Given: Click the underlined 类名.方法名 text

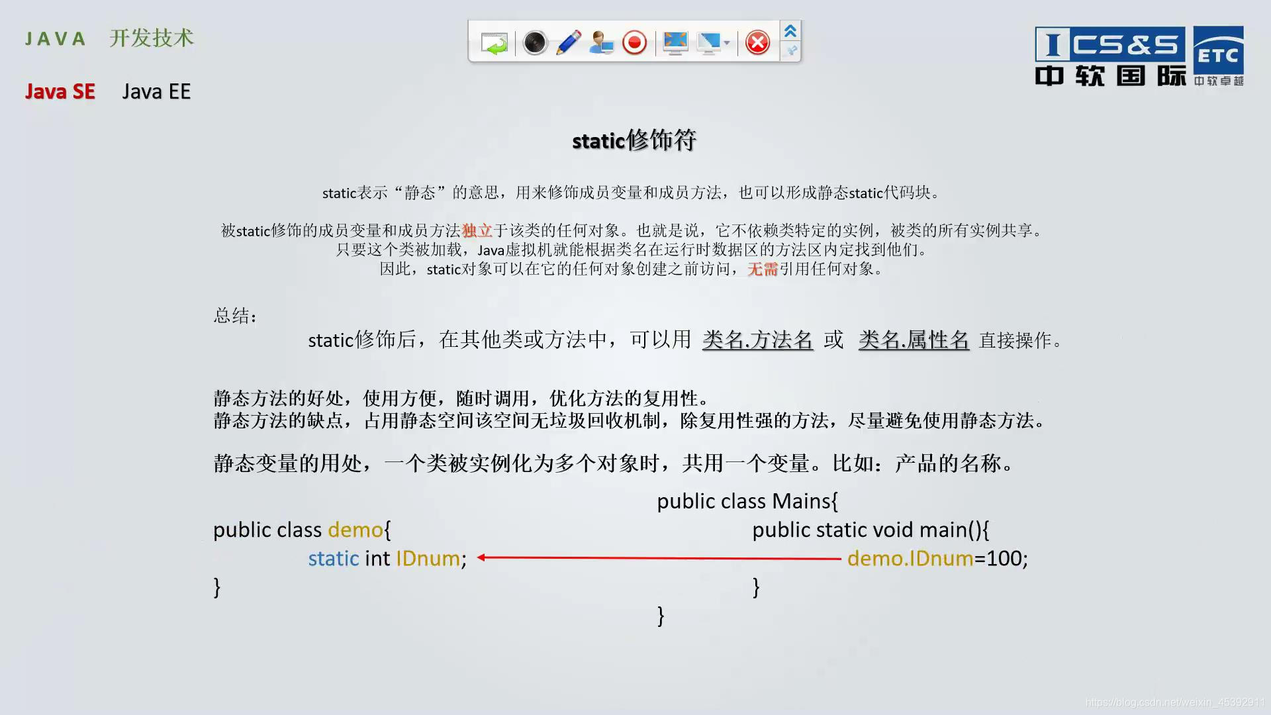Looking at the screenshot, I should [757, 340].
